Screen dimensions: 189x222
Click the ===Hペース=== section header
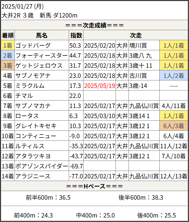point(94,186)
